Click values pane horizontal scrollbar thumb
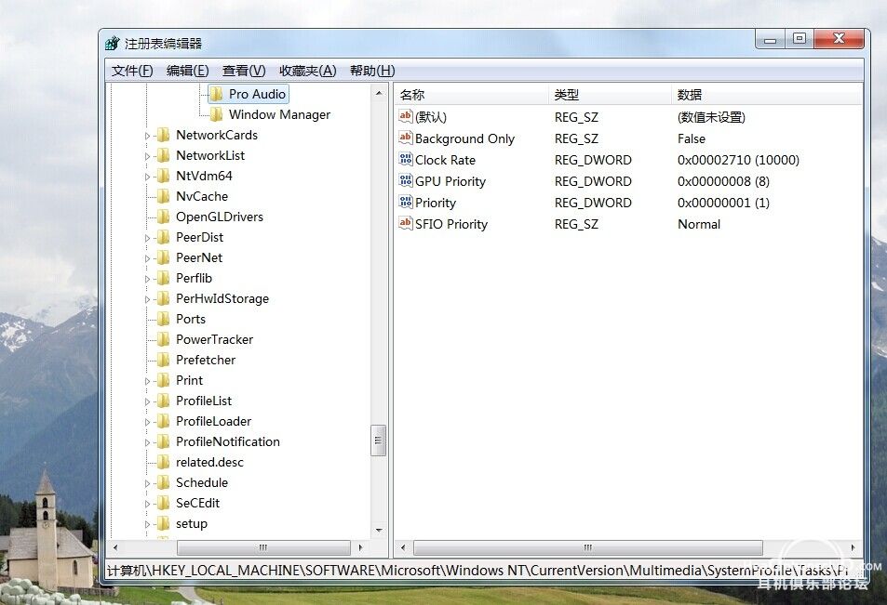 click(588, 547)
